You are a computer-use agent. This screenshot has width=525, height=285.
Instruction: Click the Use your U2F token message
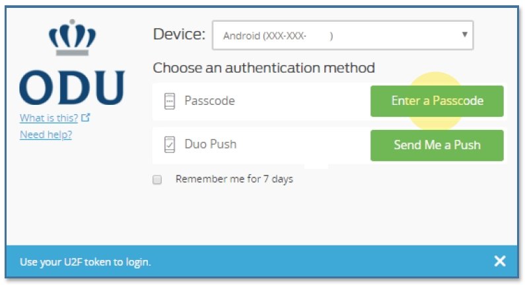coord(85,262)
